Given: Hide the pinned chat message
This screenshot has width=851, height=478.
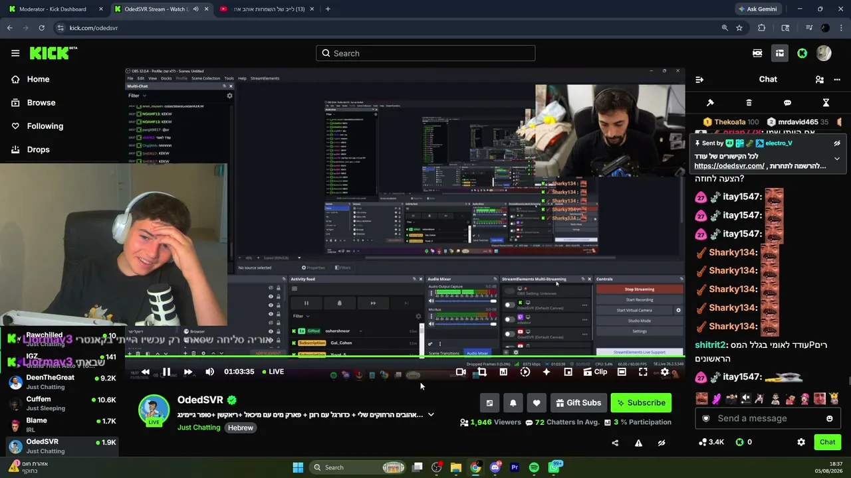Looking at the screenshot, I should coord(837,143).
